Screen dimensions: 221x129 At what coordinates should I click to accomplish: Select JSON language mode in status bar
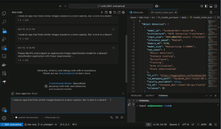202,124
